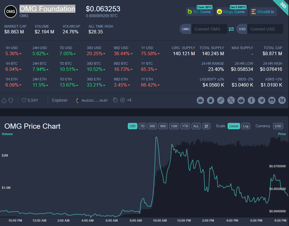Select the 24H chart range
Viewport: 289px width, 226px height.
point(132,126)
